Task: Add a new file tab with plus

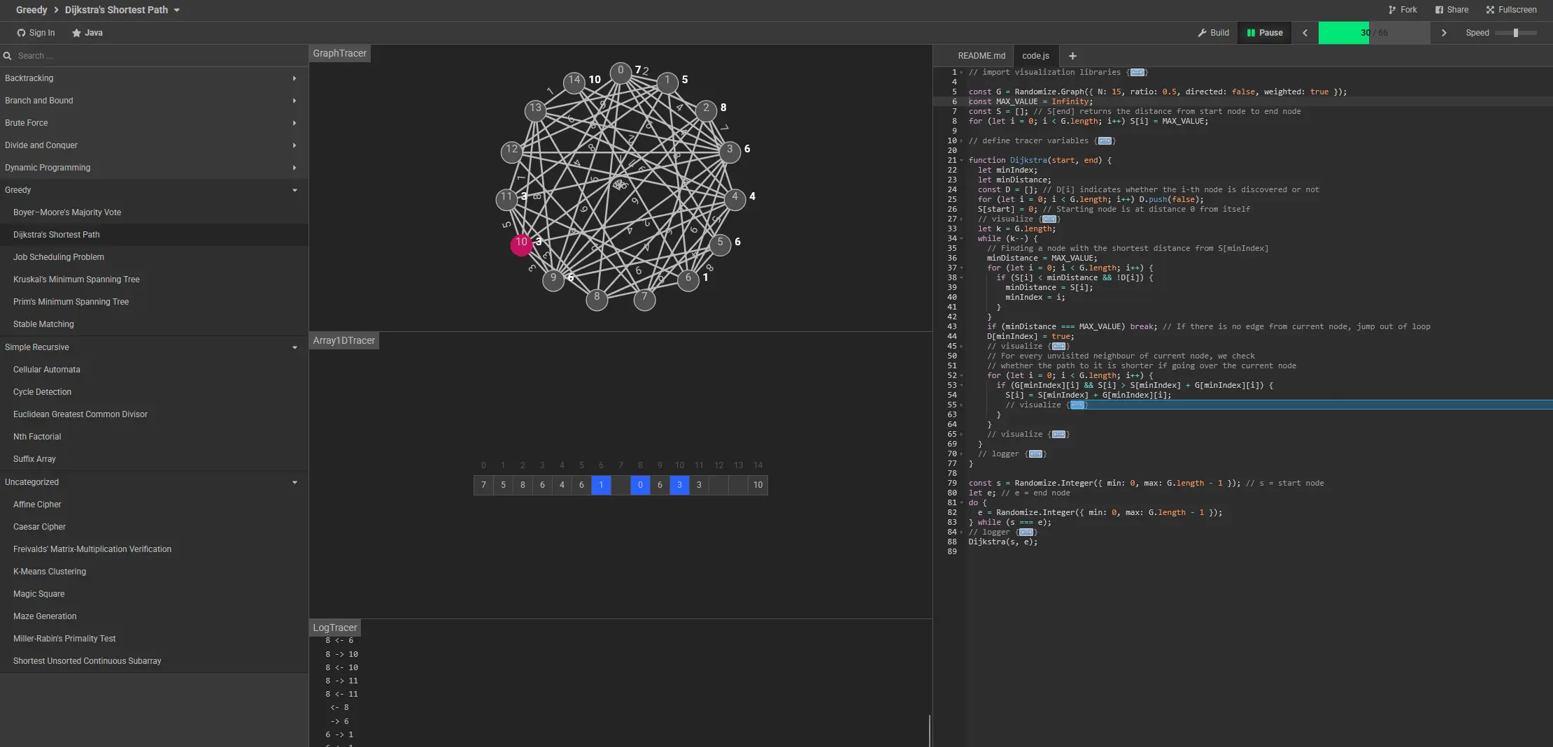Action: 1072,56
